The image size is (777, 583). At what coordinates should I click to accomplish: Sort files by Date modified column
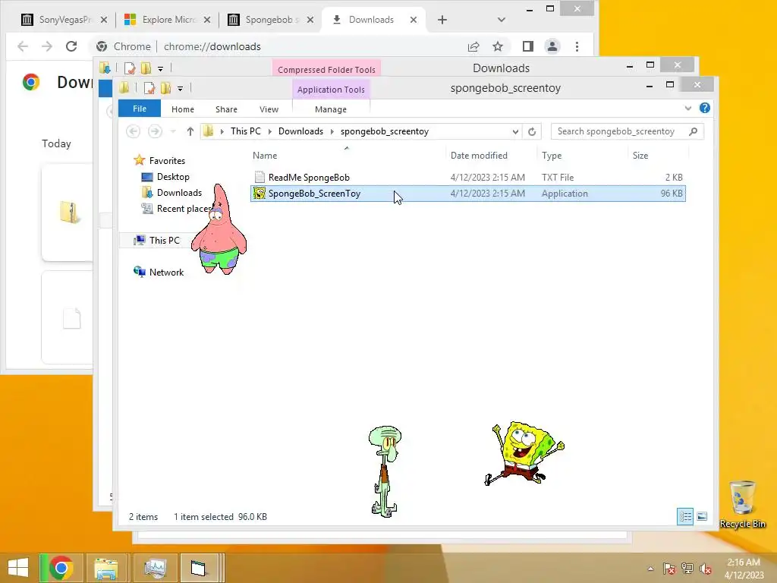pyautogui.click(x=479, y=156)
